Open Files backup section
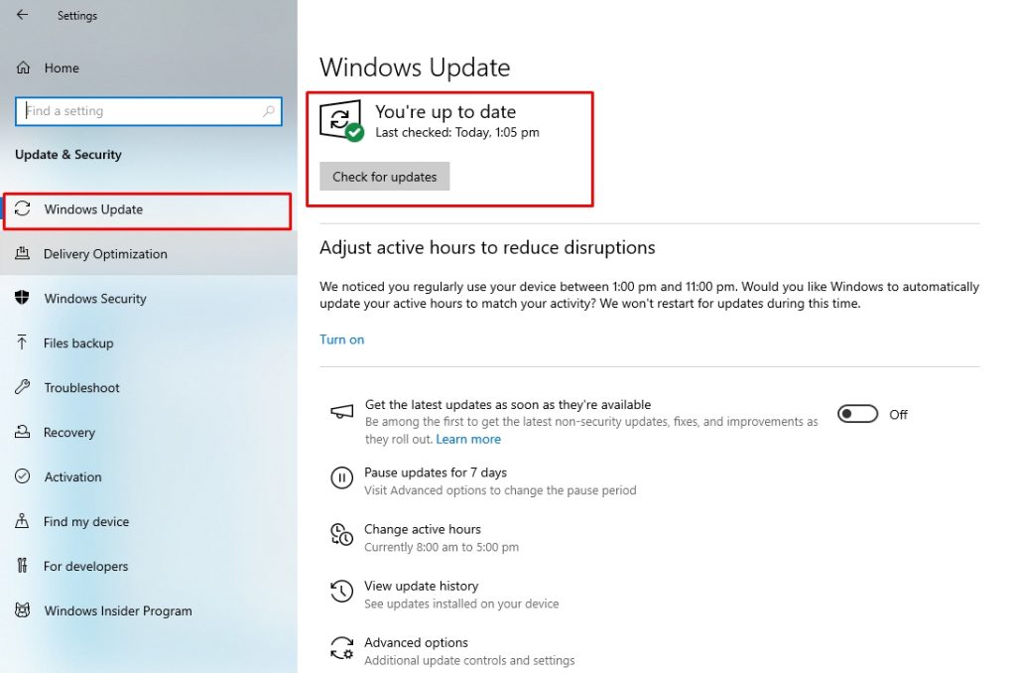The height and width of the screenshot is (673, 1016). [149, 343]
